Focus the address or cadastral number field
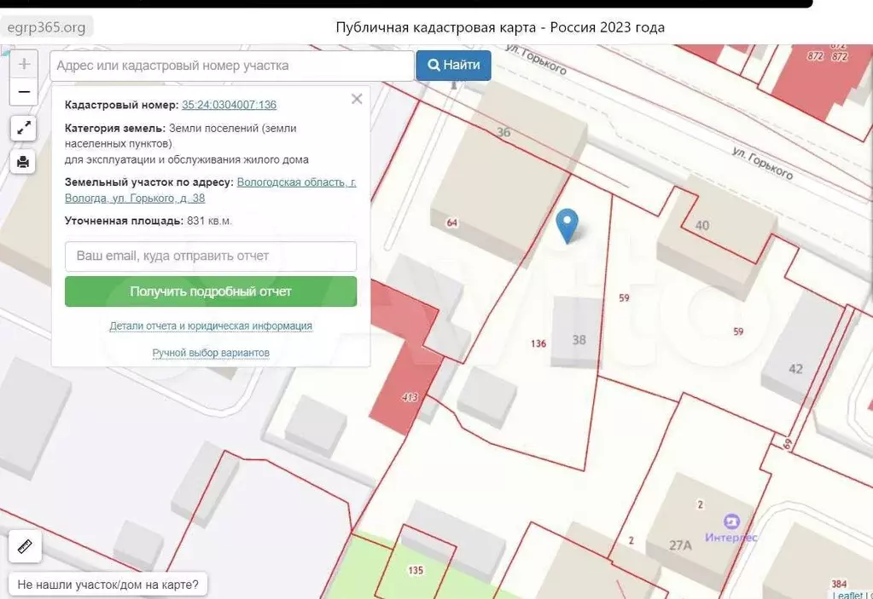873x599 pixels. point(232,66)
